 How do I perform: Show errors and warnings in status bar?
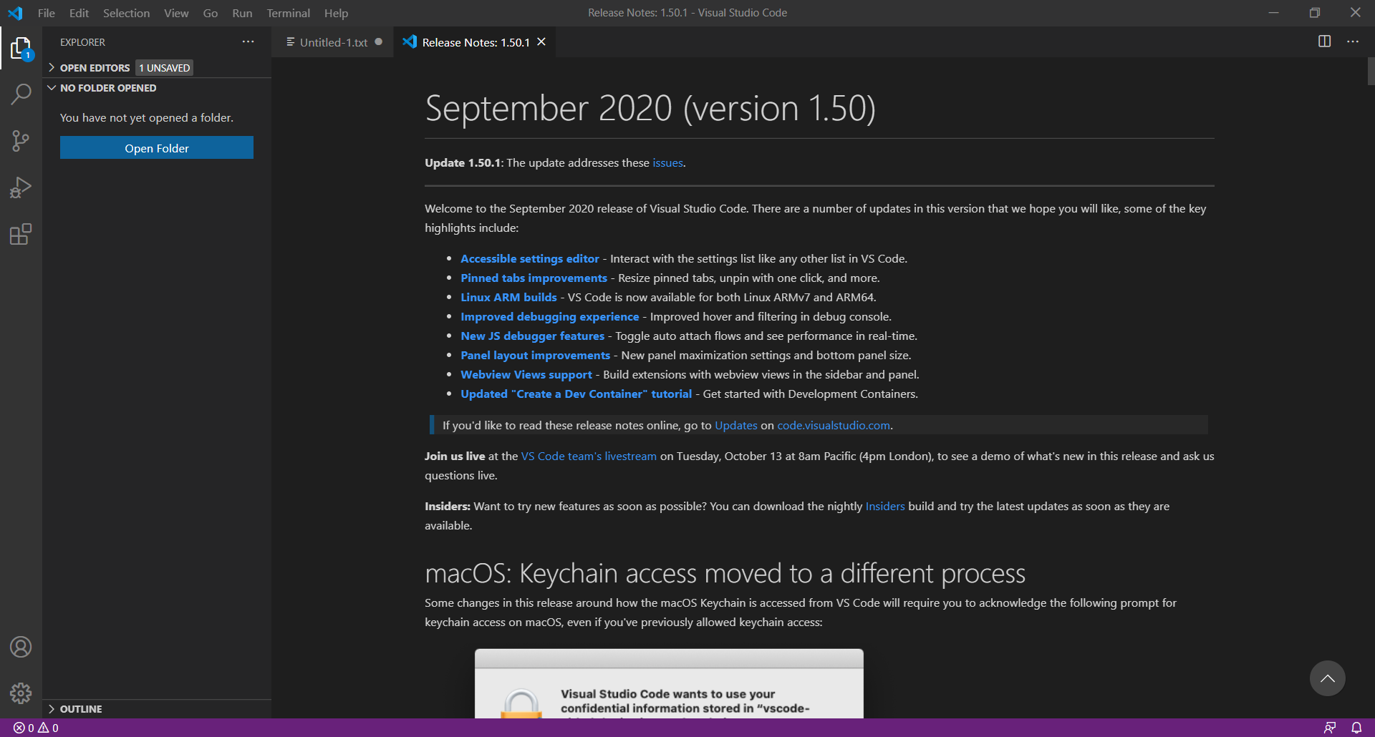[36, 728]
